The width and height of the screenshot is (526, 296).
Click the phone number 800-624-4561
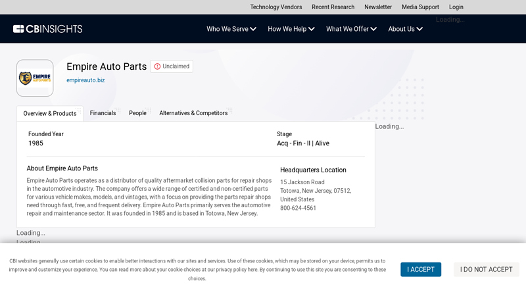pos(298,208)
